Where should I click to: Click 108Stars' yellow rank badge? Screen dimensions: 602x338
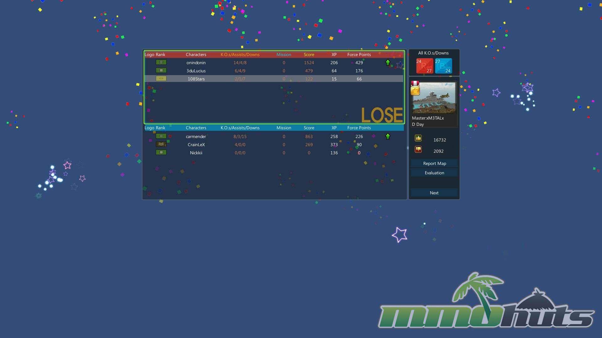(x=161, y=79)
